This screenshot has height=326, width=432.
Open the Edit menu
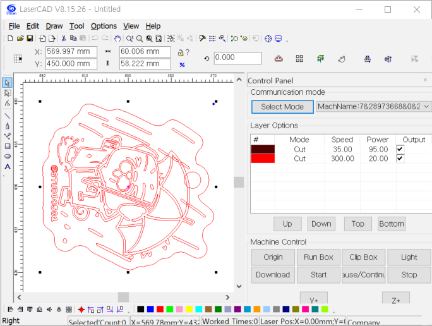pyautogui.click(x=33, y=26)
